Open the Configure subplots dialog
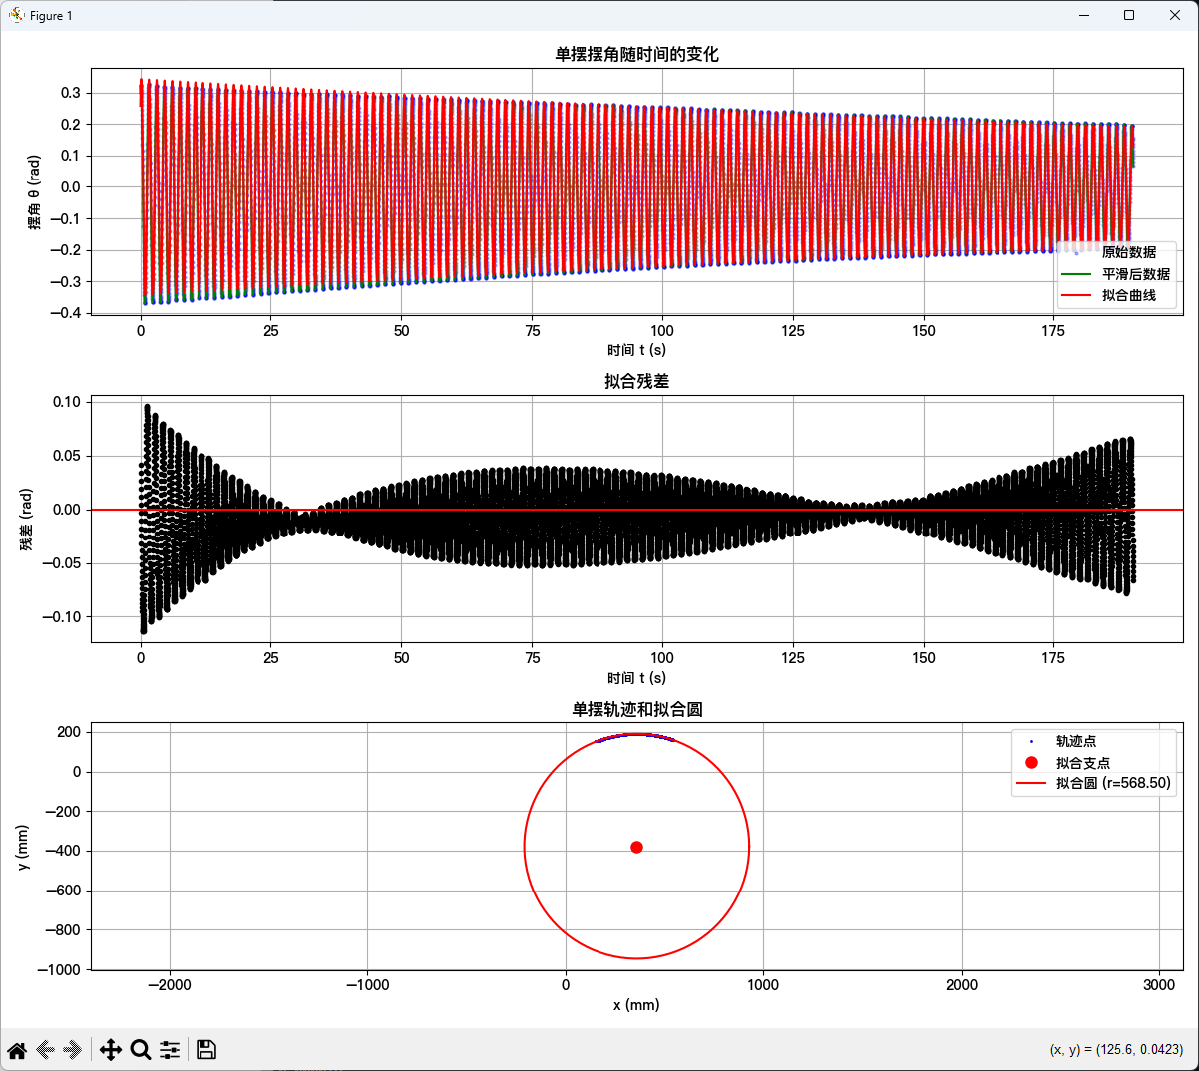 tap(171, 1049)
